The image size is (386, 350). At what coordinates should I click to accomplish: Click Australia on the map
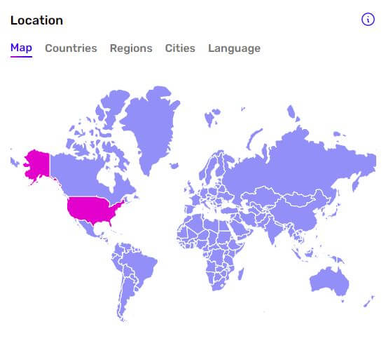(329, 281)
